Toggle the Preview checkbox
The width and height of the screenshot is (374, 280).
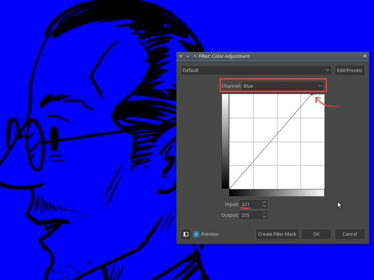[196, 234]
